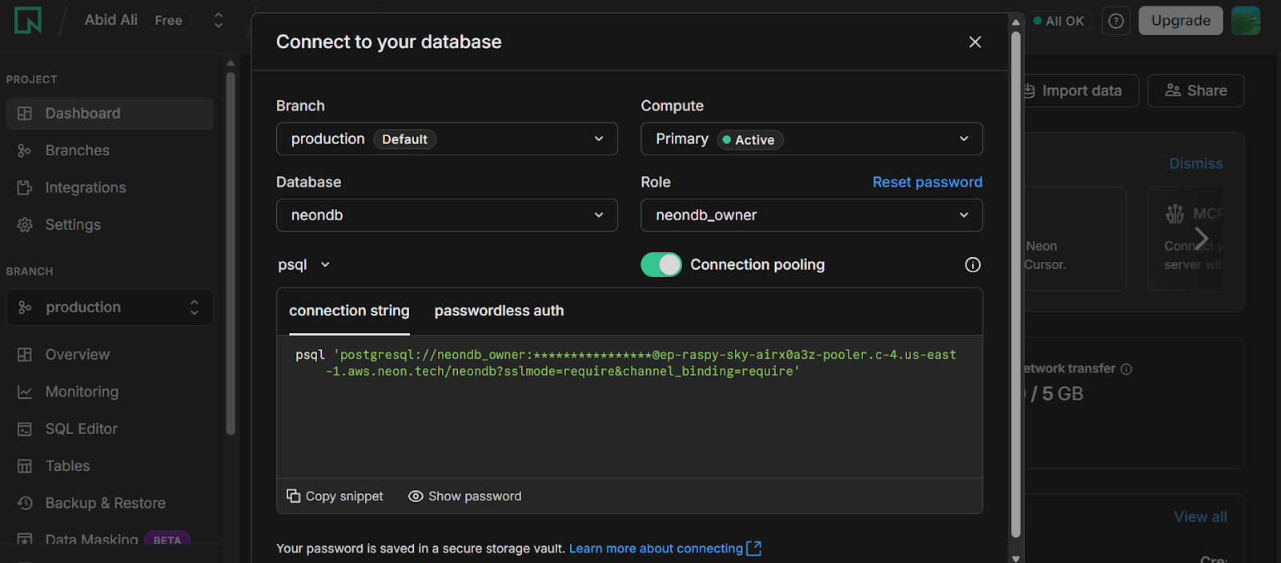Click the Dismiss link
The image size is (1281, 563).
[1196, 163]
